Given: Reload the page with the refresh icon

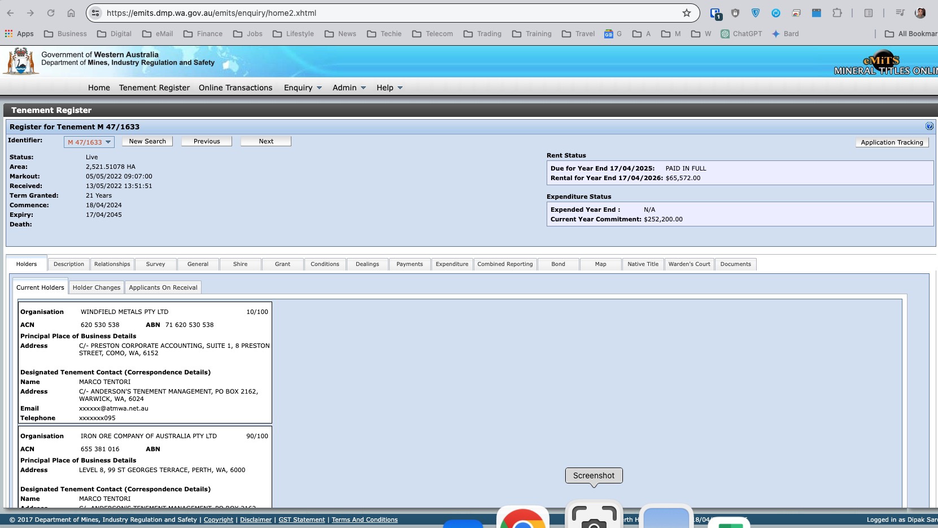Looking at the screenshot, I should point(51,13).
